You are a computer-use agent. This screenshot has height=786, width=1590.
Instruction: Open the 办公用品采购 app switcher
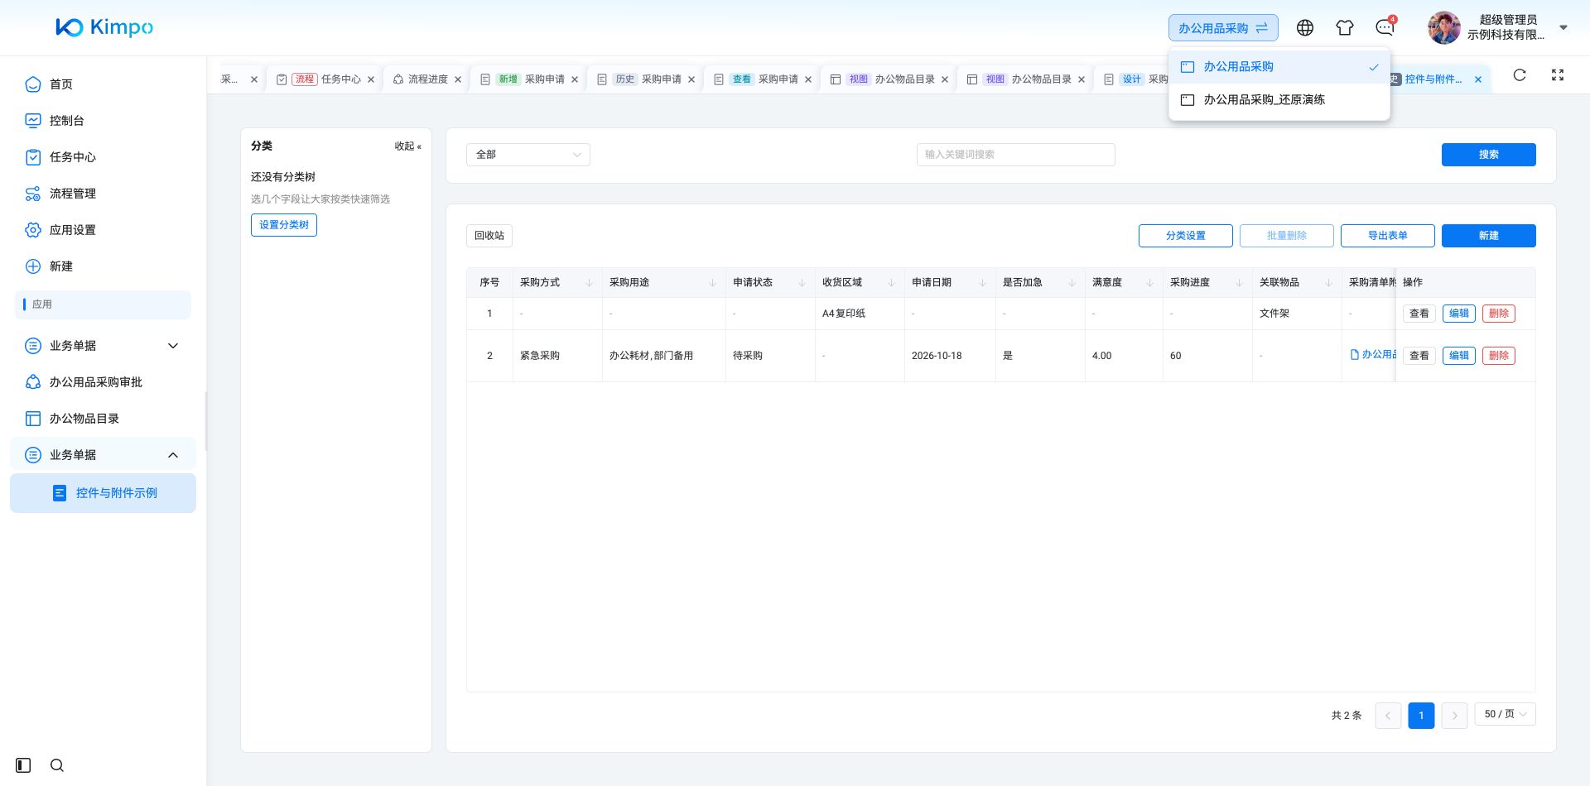[1223, 28]
